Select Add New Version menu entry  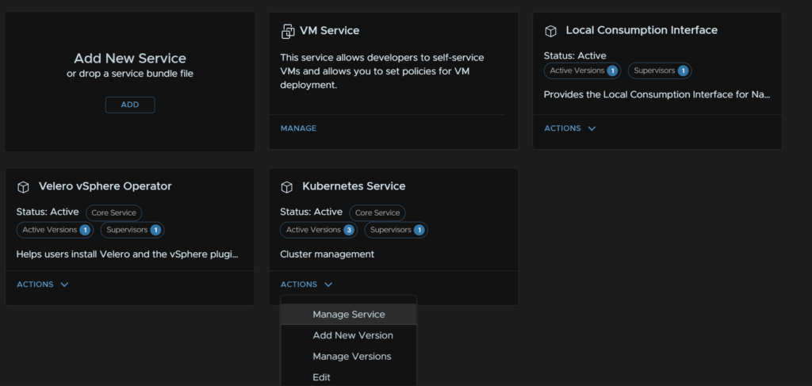[349, 335]
